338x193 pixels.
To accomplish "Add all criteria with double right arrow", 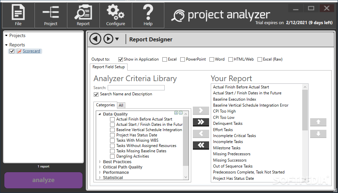I will [201, 122].
